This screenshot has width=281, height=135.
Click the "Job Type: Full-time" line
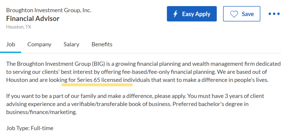[30, 128]
